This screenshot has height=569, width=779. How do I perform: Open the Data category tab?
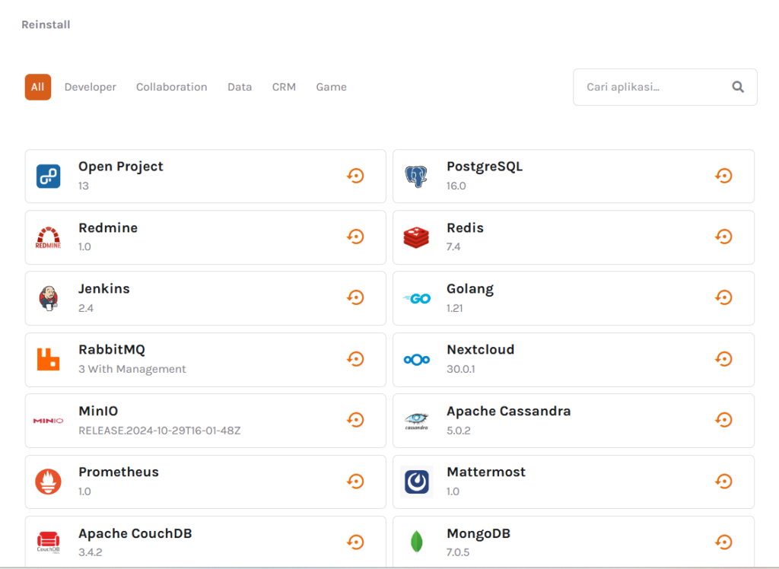240,87
